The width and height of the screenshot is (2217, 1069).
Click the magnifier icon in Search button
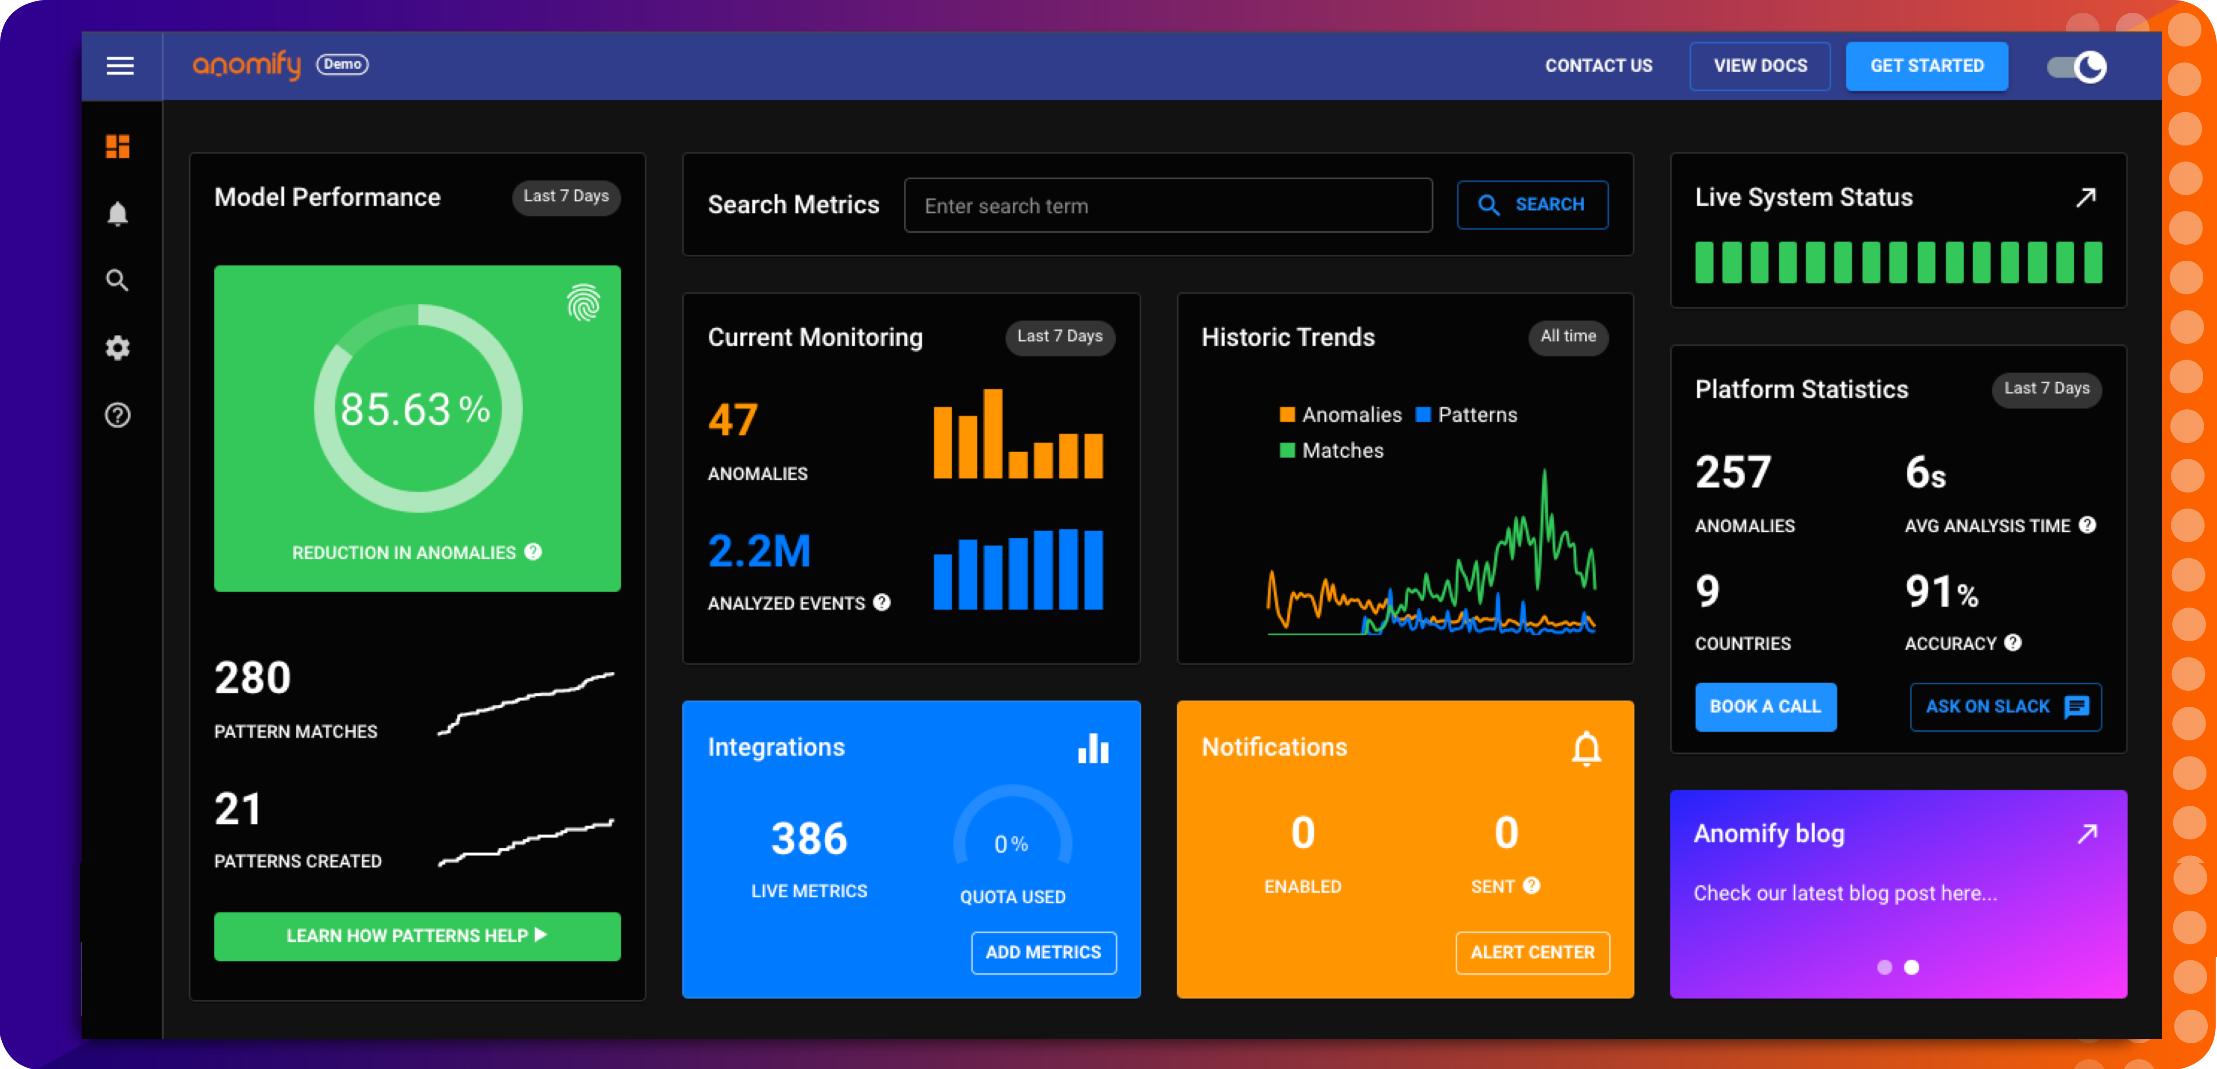coord(1489,205)
